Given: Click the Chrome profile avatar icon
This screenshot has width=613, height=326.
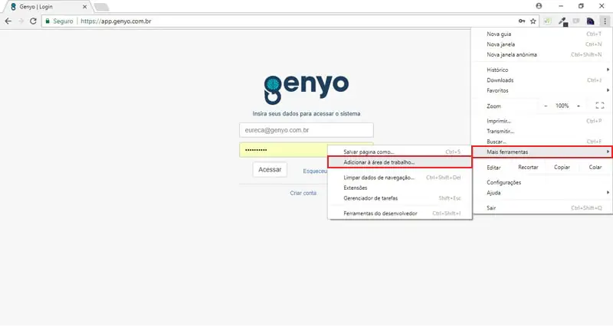Looking at the screenshot, I should click(x=539, y=6).
